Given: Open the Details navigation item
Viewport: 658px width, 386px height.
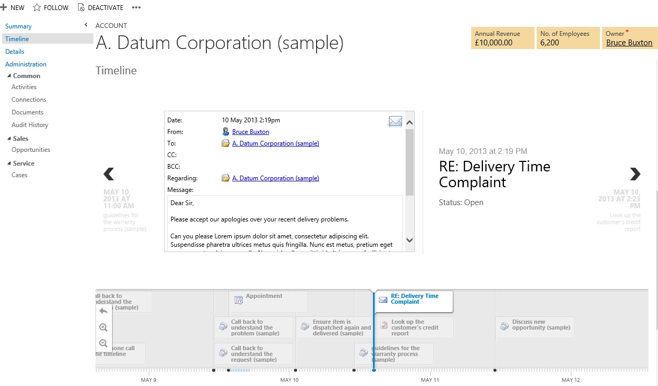Looking at the screenshot, I should click(x=15, y=52).
